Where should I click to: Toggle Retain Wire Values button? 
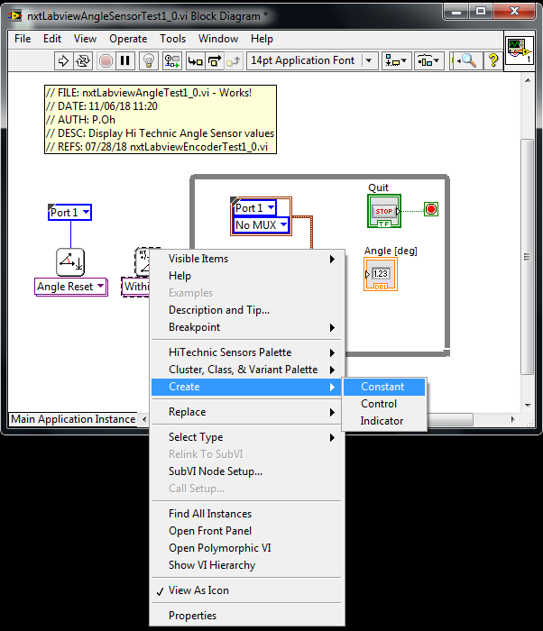[172, 60]
